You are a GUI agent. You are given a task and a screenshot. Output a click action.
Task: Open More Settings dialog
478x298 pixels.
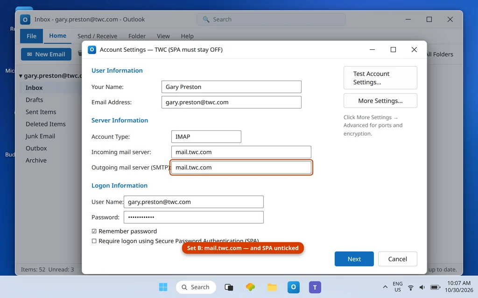[x=380, y=101]
